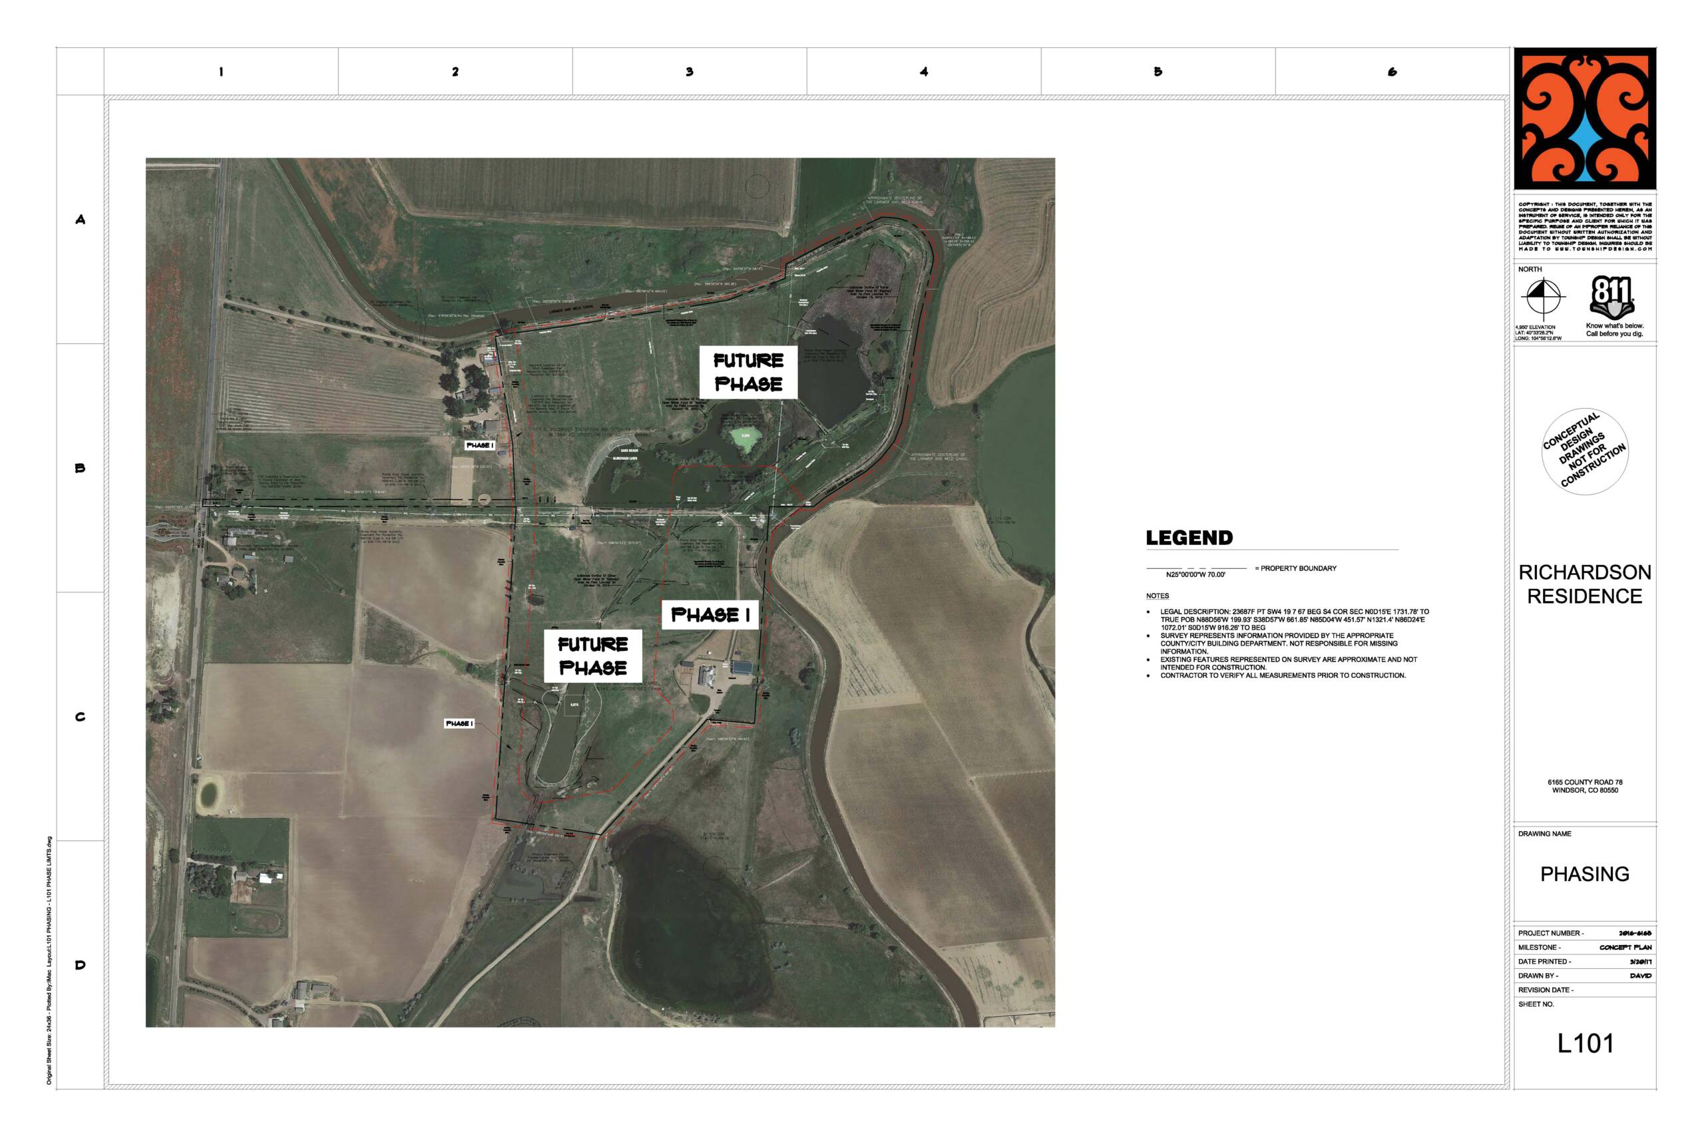Click the PHASING drawing name
This screenshot has width=1704, height=1136.
click(x=1584, y=874)
